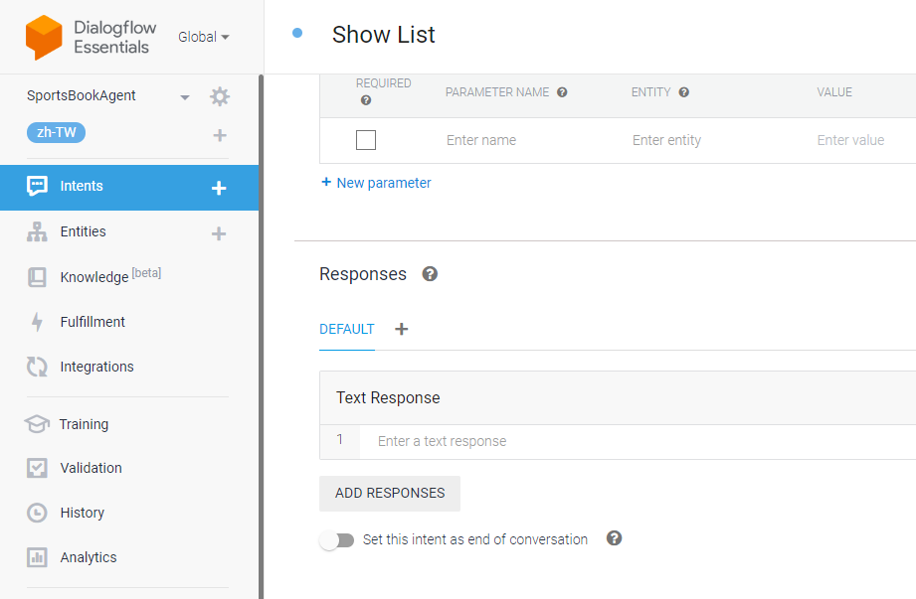Show help for end of conversation
The width and height of the screenshot is (916, 599).
614,537
